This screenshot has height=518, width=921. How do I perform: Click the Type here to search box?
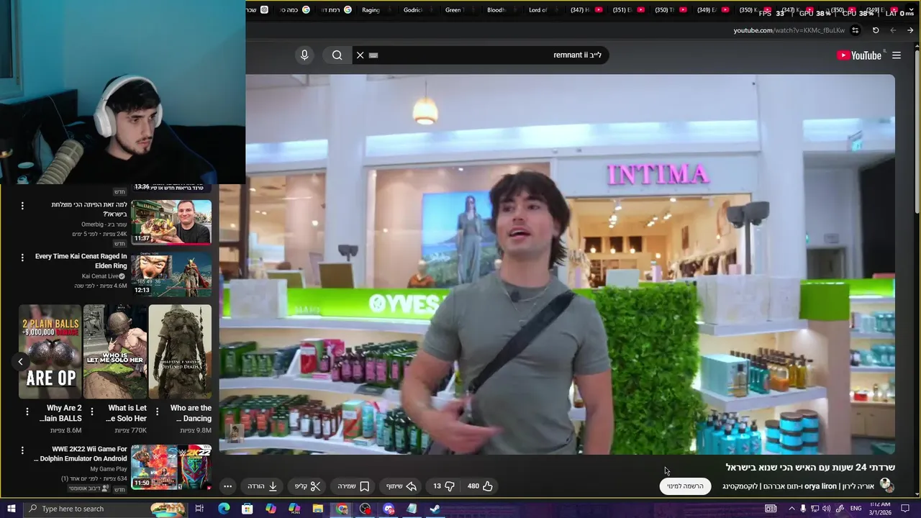tap(104, 509)
